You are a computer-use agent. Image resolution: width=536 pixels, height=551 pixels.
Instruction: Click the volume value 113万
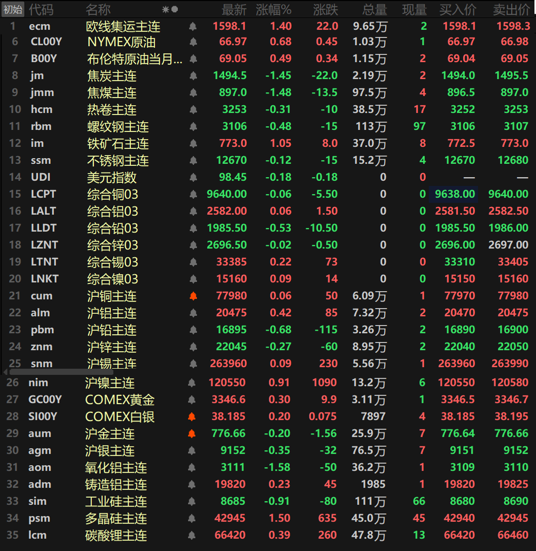click(x=371, y=126)
